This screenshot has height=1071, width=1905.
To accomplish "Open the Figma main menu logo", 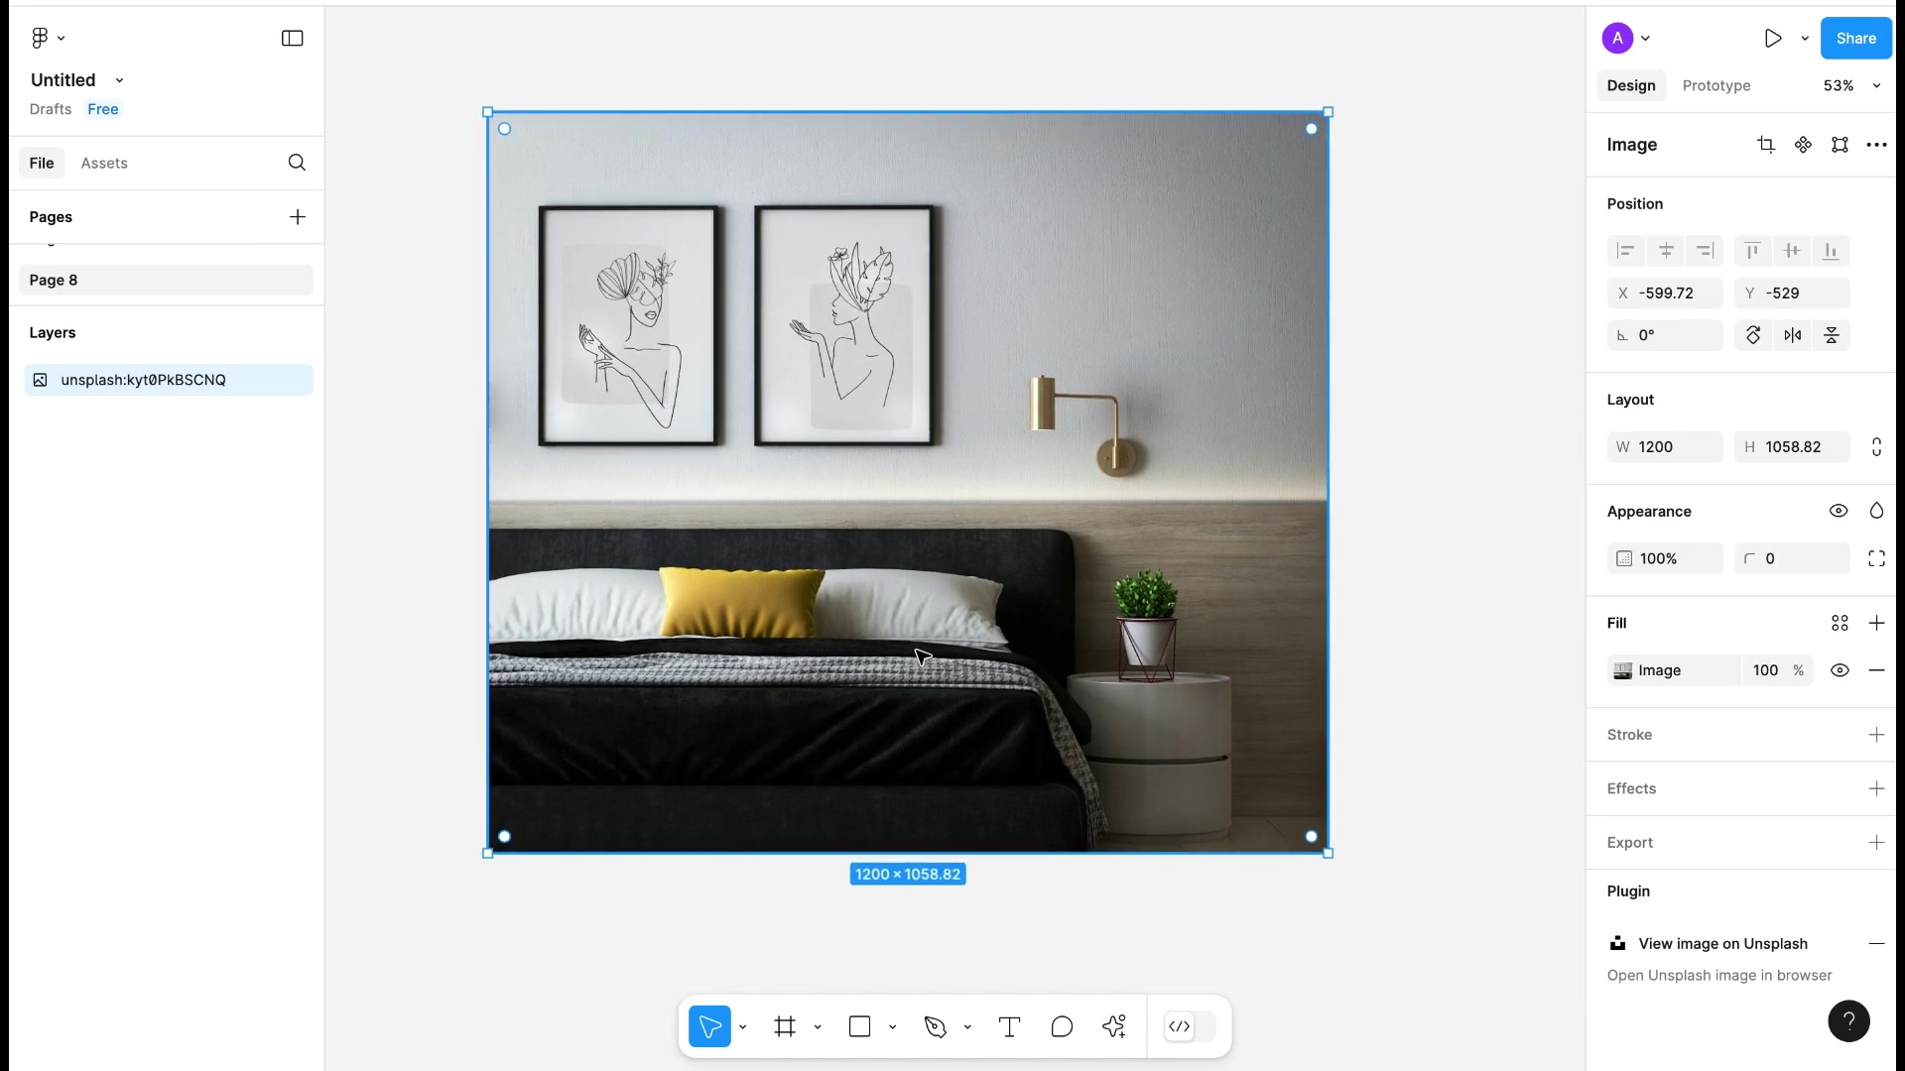I will (x=40, y=38).
